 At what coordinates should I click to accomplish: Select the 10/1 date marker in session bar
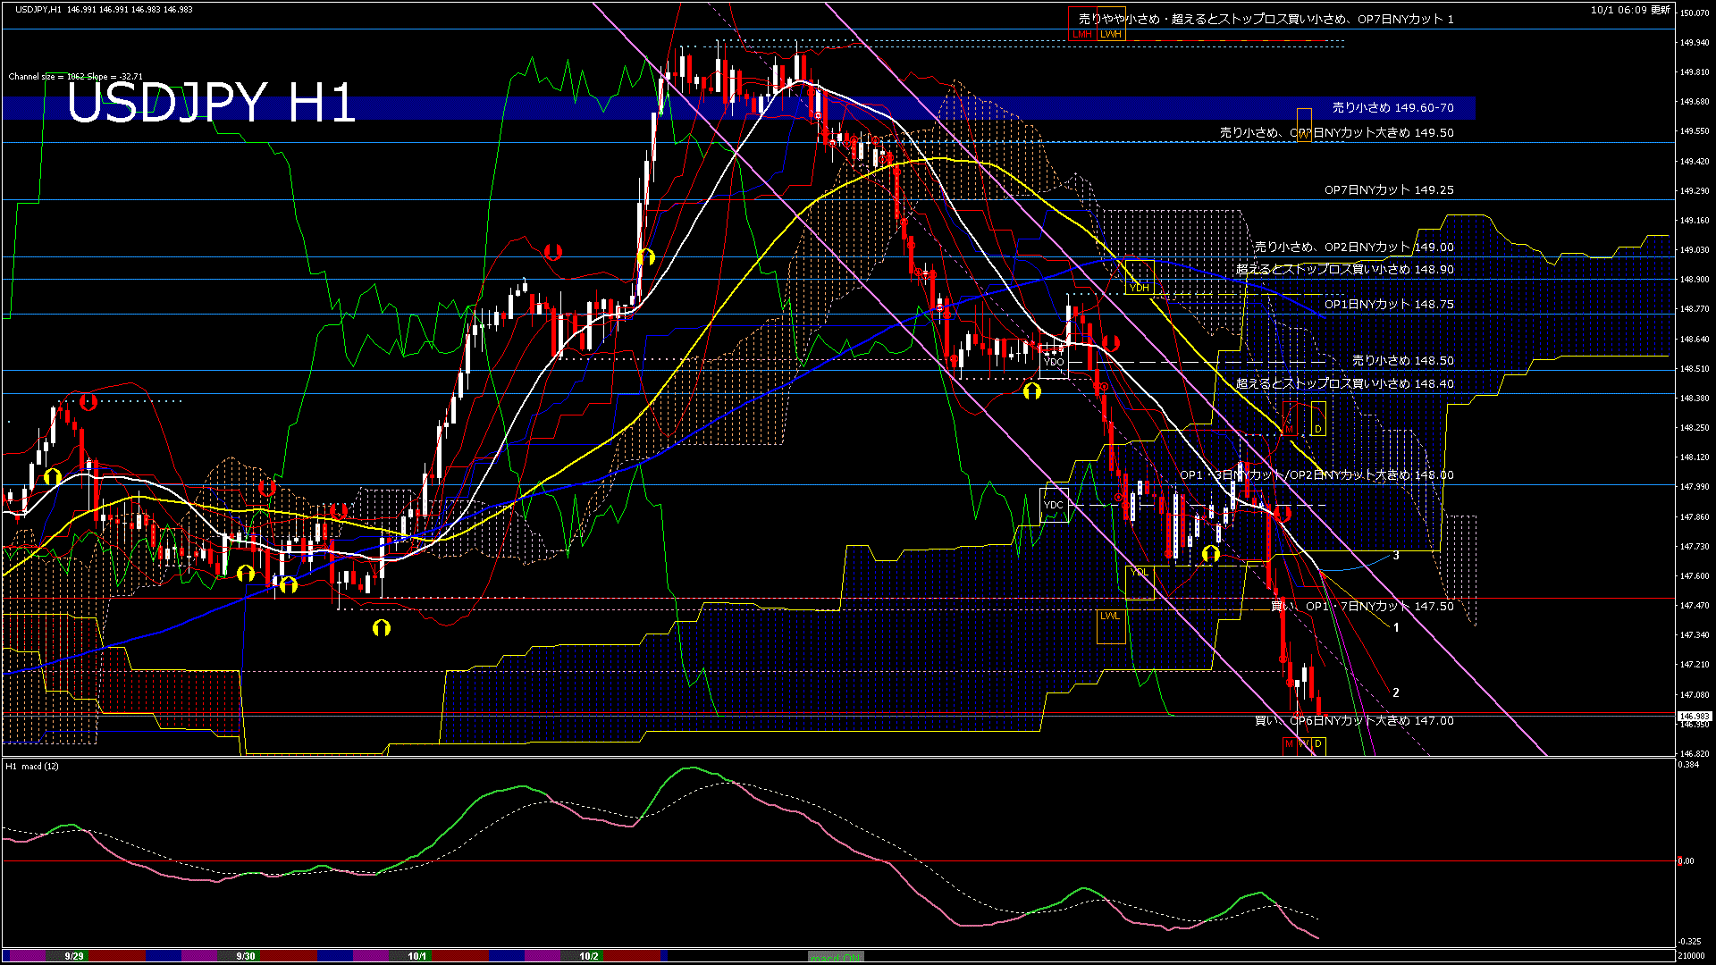(x=417, y=956)
